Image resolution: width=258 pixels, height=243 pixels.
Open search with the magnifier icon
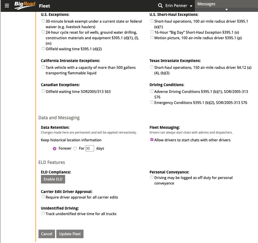coord(160,6)
